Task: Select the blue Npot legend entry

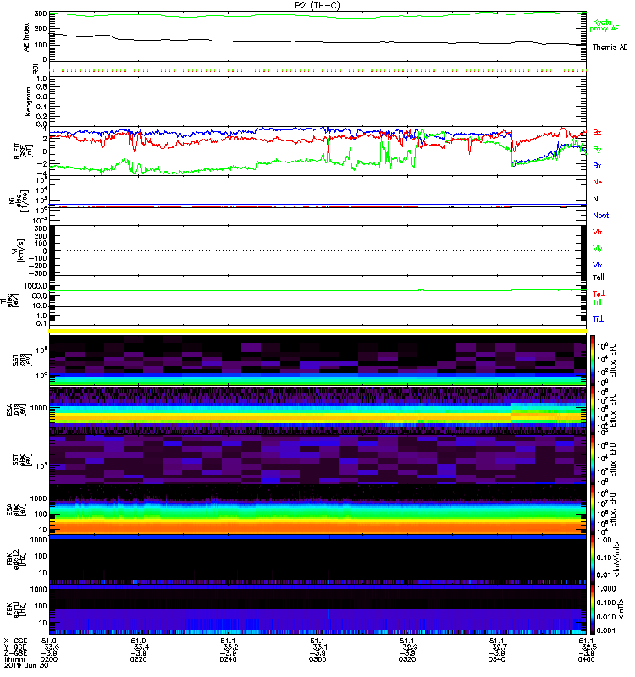Action: (600, 216)
